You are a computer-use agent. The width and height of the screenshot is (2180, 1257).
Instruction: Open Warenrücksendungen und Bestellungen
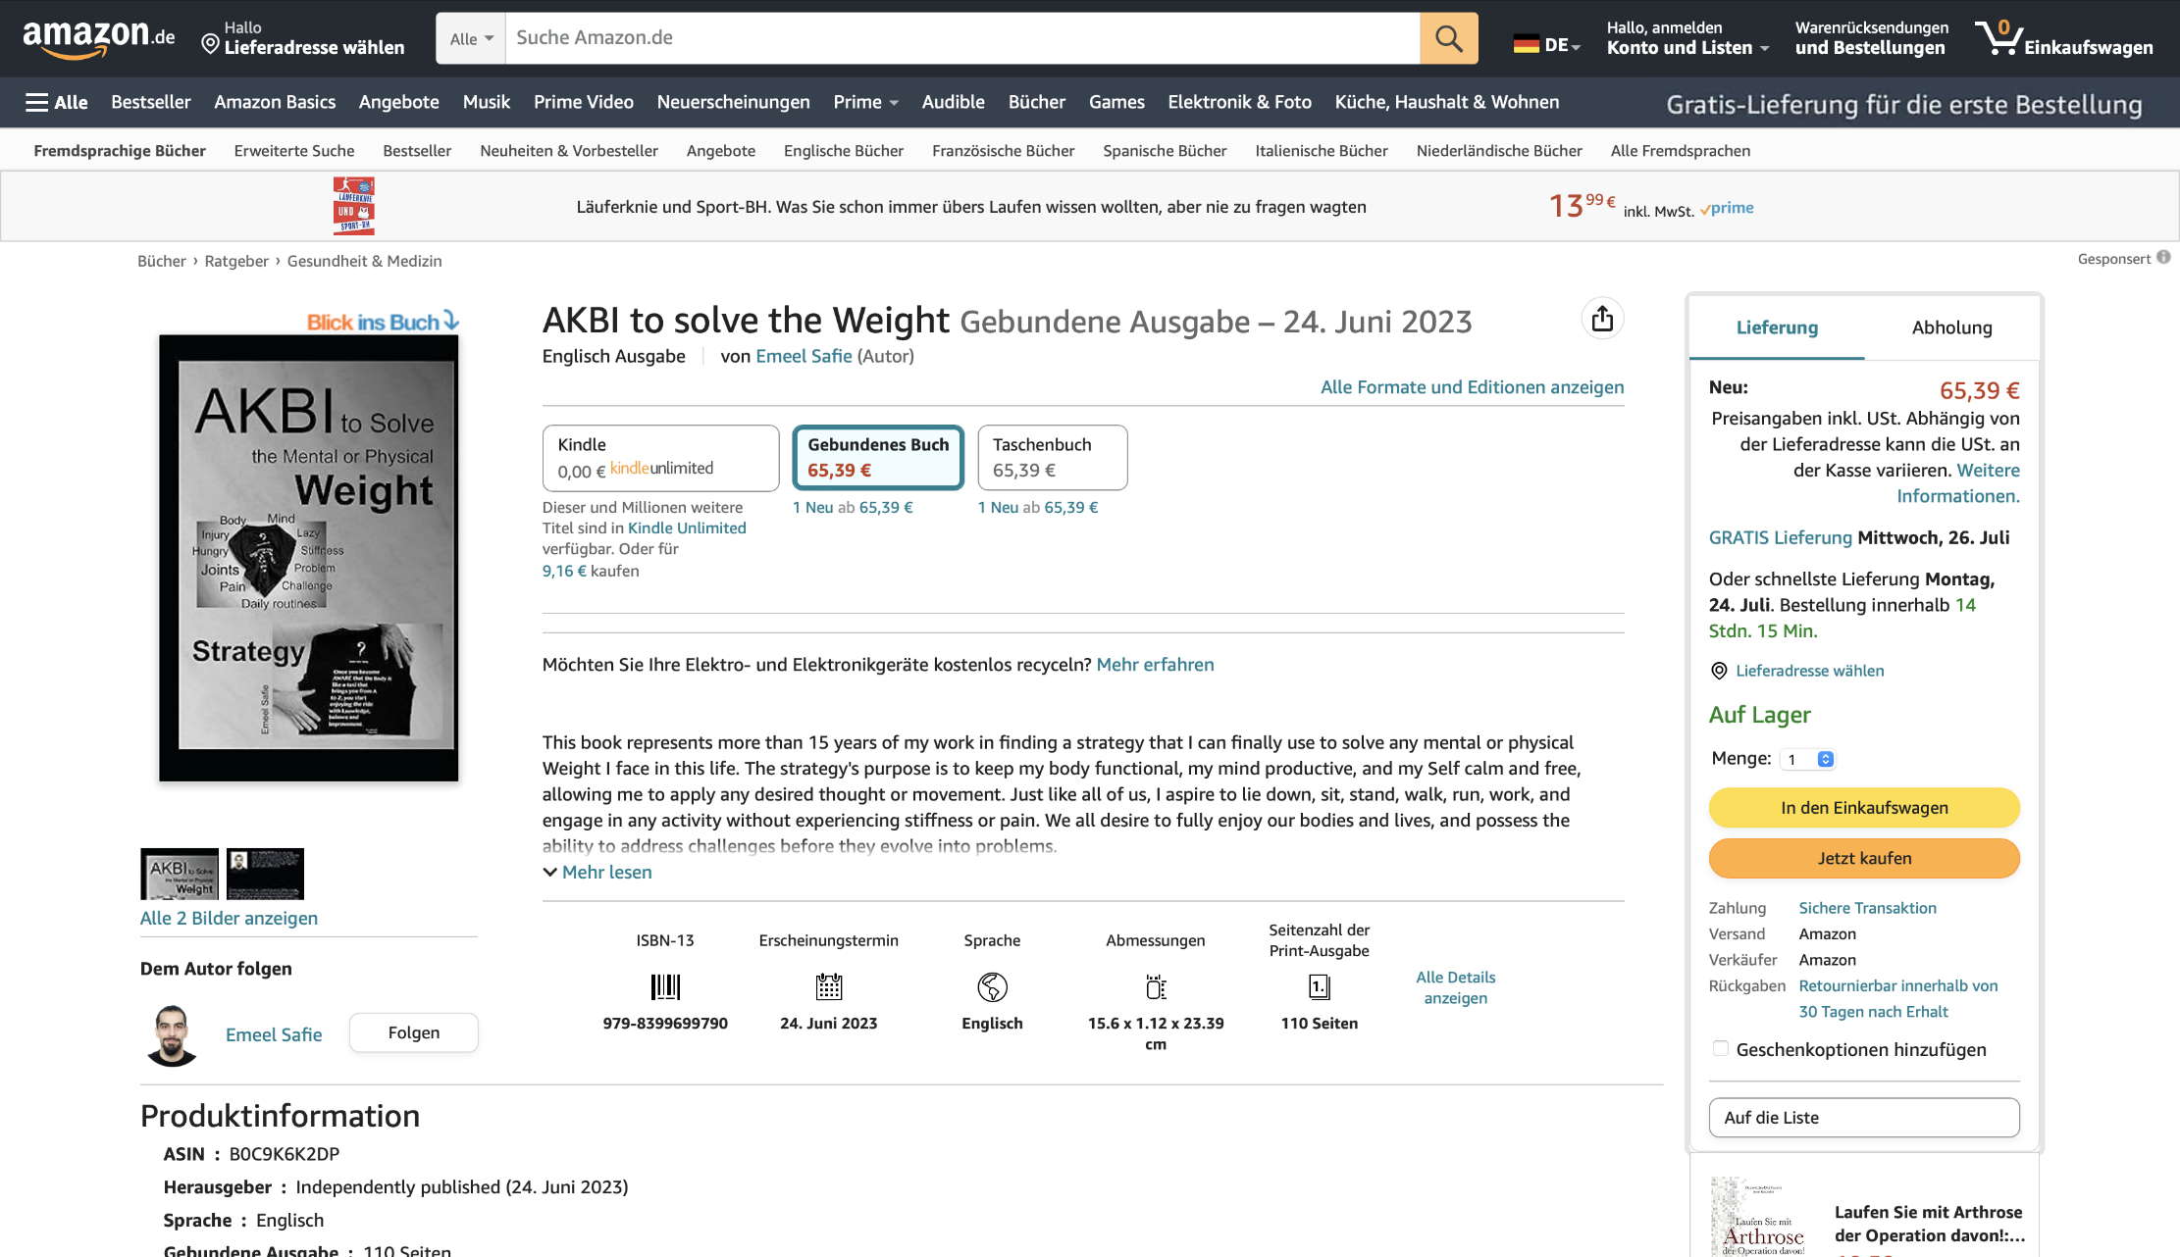(1872, 38)
